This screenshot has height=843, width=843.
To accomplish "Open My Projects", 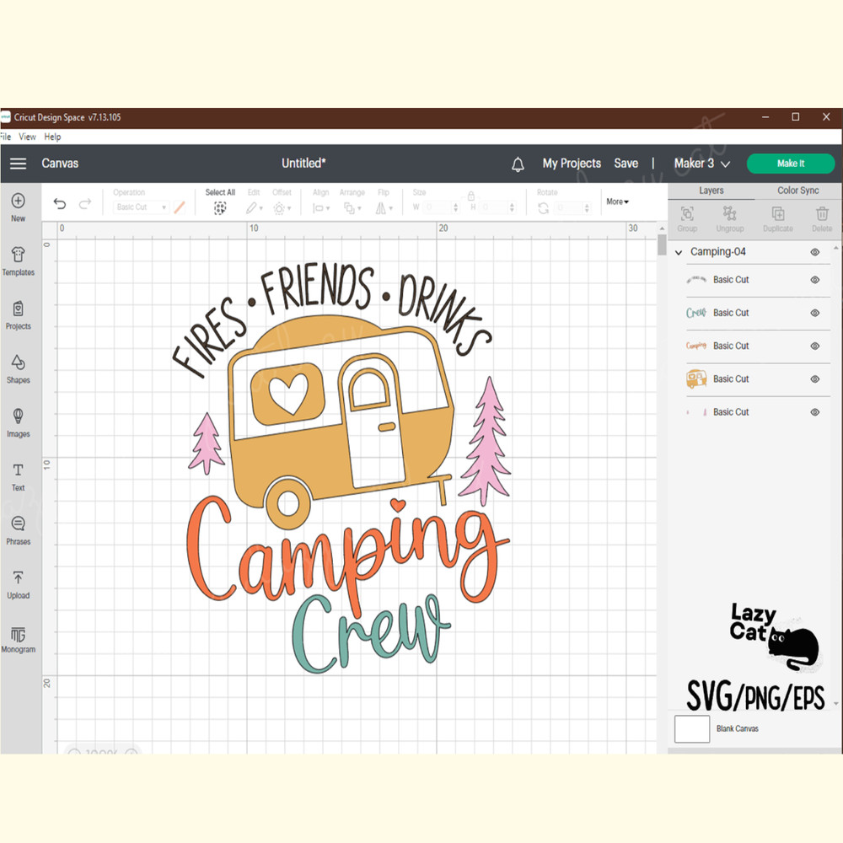I will click(x=572, y=164).
